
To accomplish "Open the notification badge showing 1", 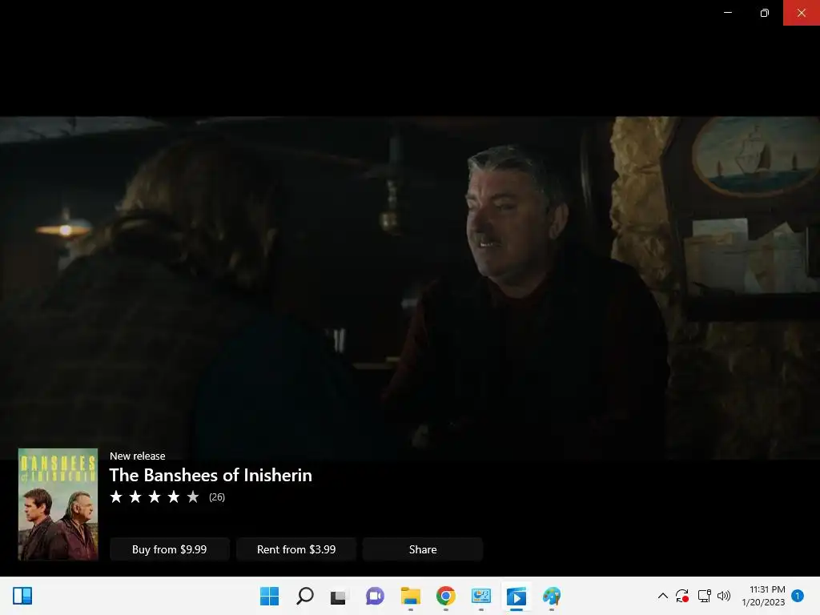I will tap(797, 596).
